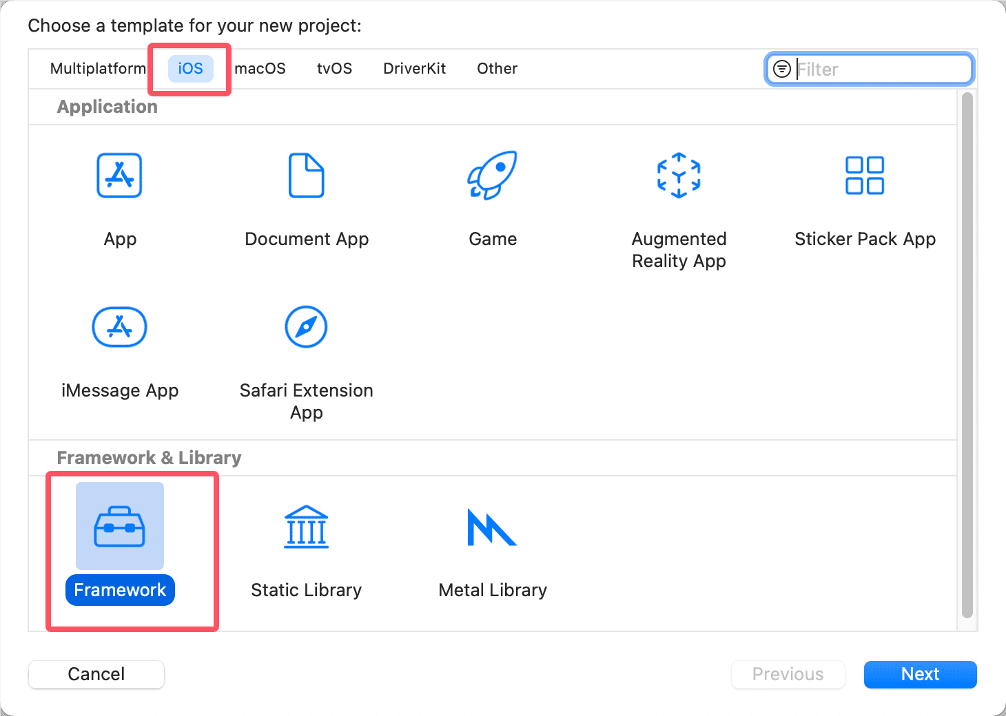Open the iOS platform tab

(190, 69)
